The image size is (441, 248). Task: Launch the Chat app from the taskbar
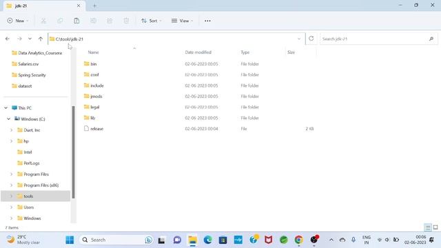[177, 240]
